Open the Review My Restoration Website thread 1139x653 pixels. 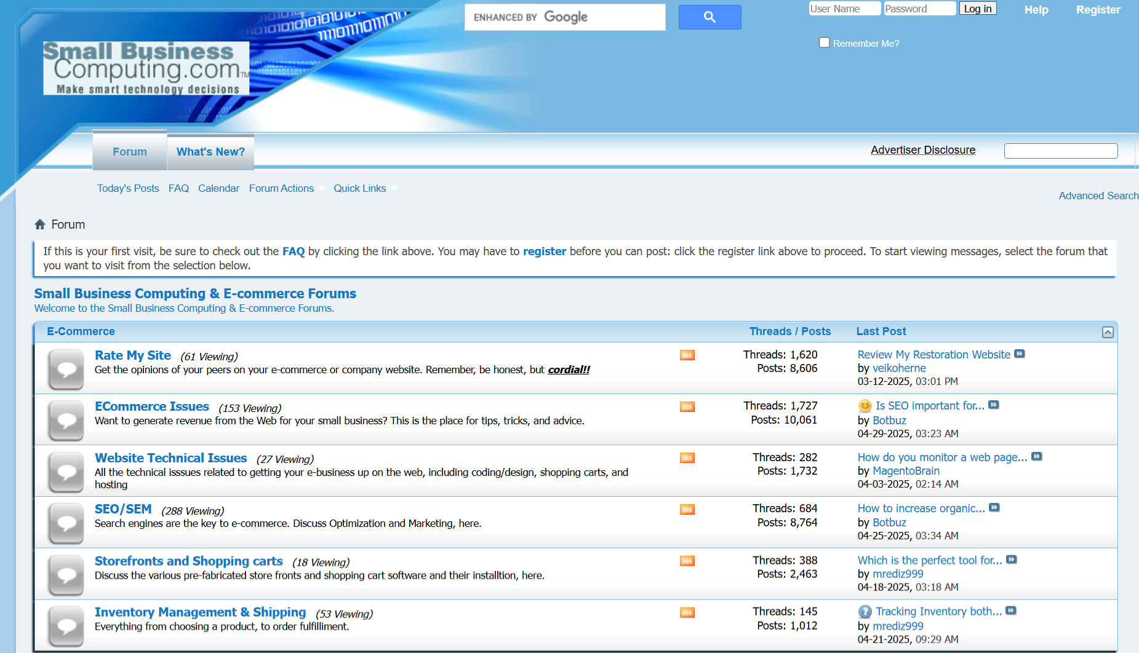[x=934, y=355]
